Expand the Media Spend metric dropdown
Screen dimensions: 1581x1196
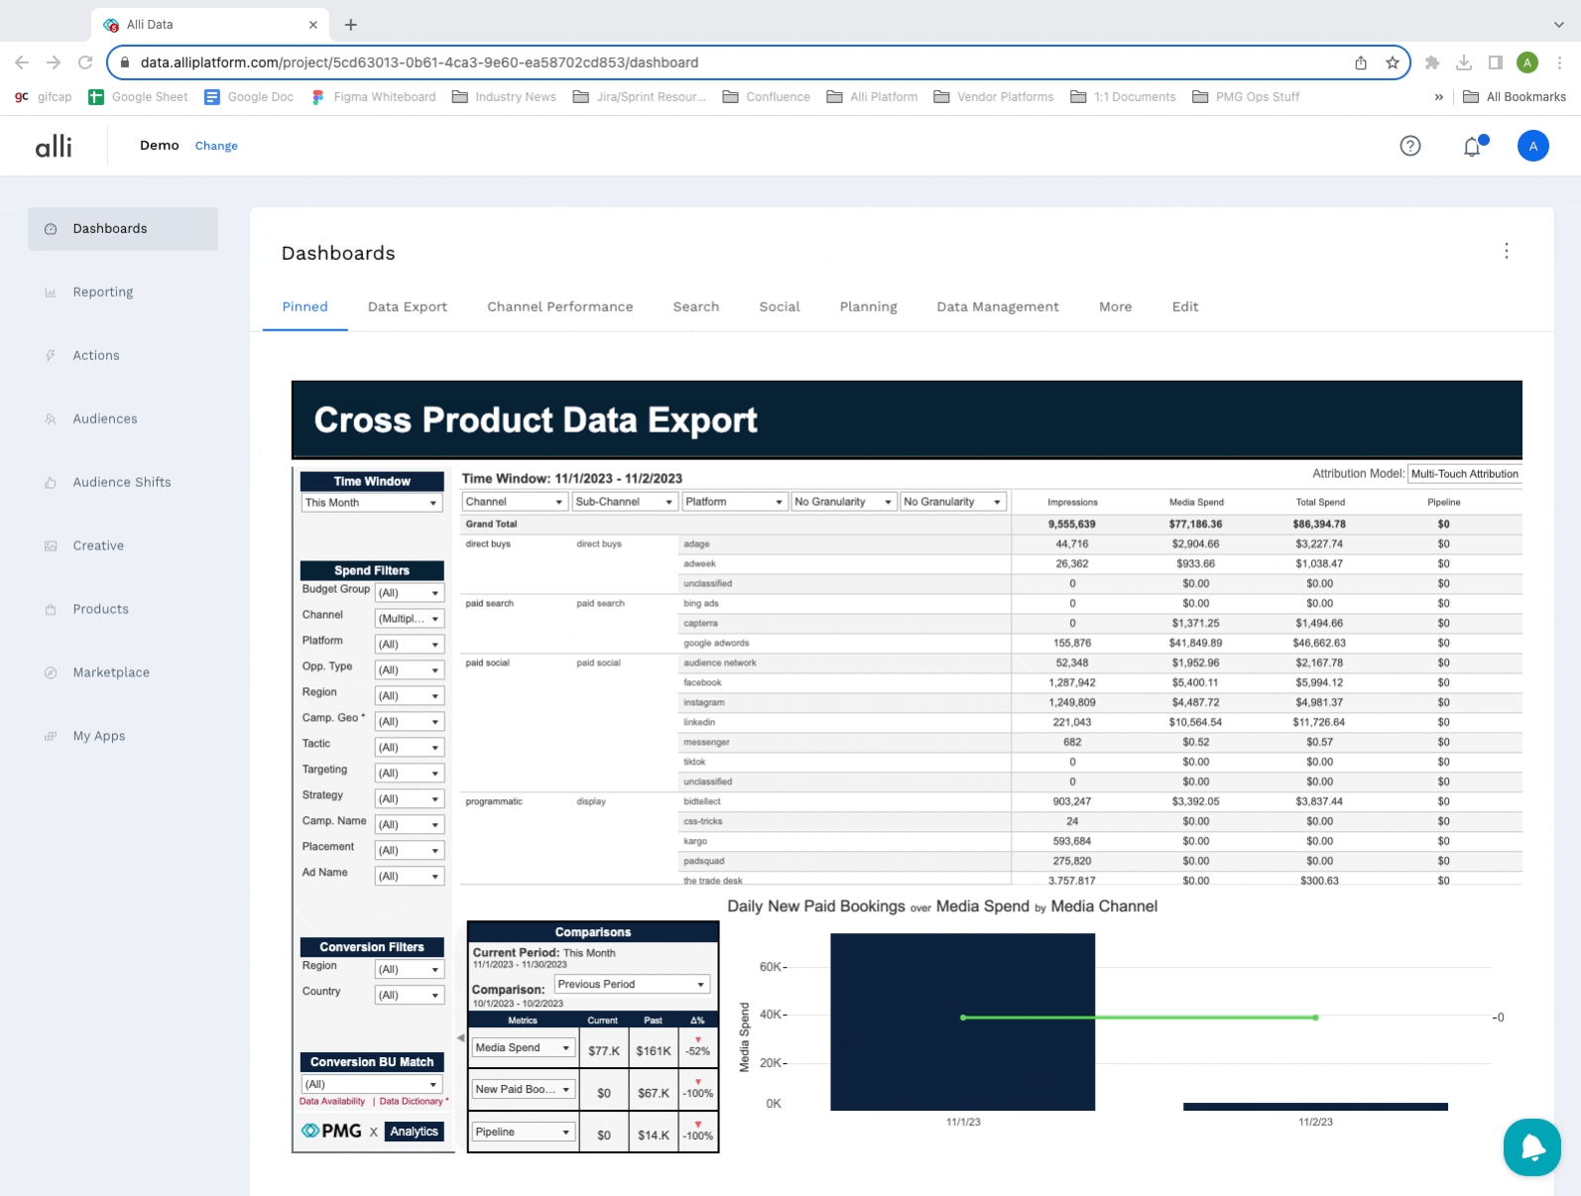click(524, 1048)
